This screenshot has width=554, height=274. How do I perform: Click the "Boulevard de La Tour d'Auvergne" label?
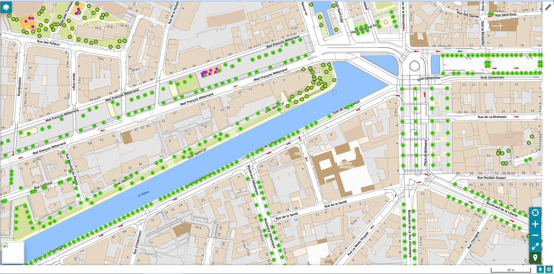409,234
